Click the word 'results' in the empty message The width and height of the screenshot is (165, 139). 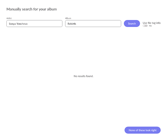click(82, 76)
